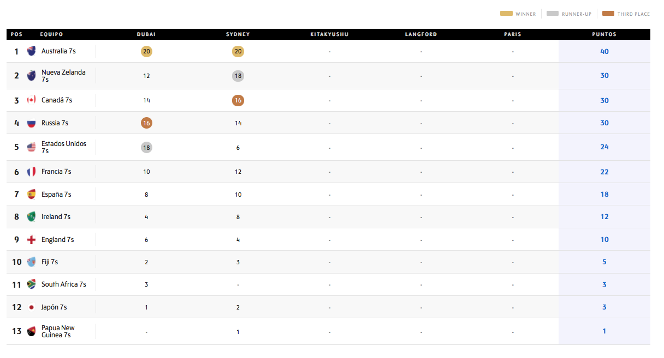Click the Japón 7s flag icon
The image size is (664, 358).
32,307
